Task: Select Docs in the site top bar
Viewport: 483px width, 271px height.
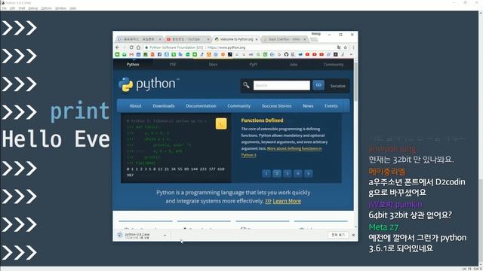Action: [213, 64]
